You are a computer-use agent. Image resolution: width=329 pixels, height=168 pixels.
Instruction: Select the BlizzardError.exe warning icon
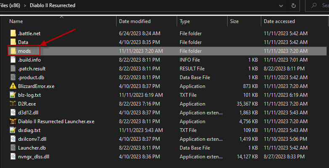click(13, 86)
